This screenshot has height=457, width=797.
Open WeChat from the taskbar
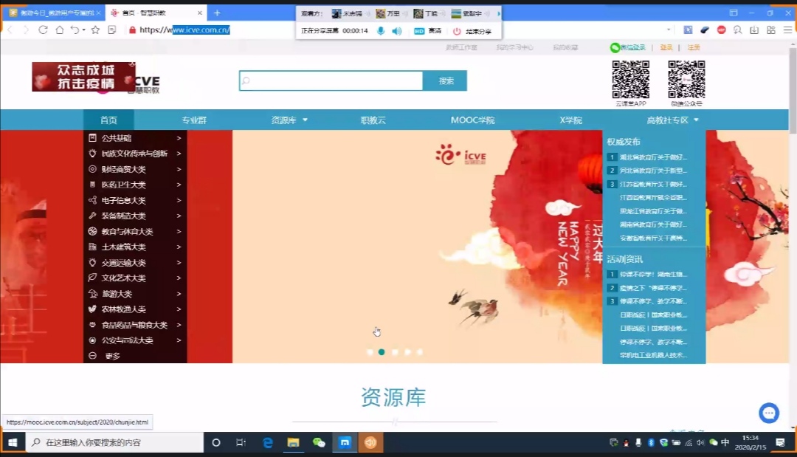point(319,442)
